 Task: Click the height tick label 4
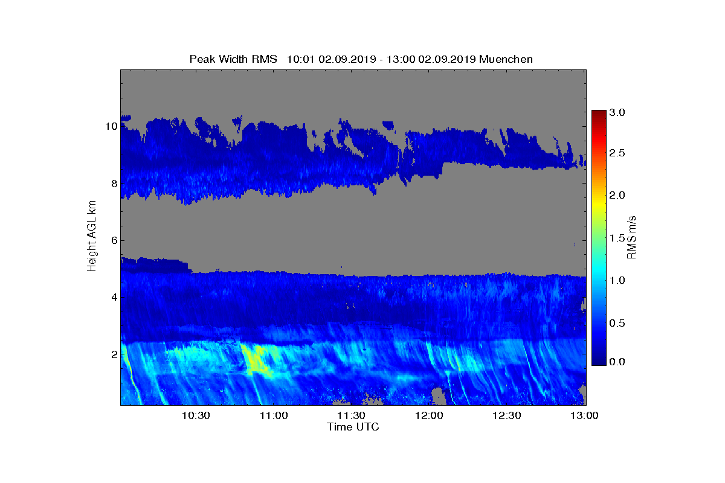click(113, 297)
